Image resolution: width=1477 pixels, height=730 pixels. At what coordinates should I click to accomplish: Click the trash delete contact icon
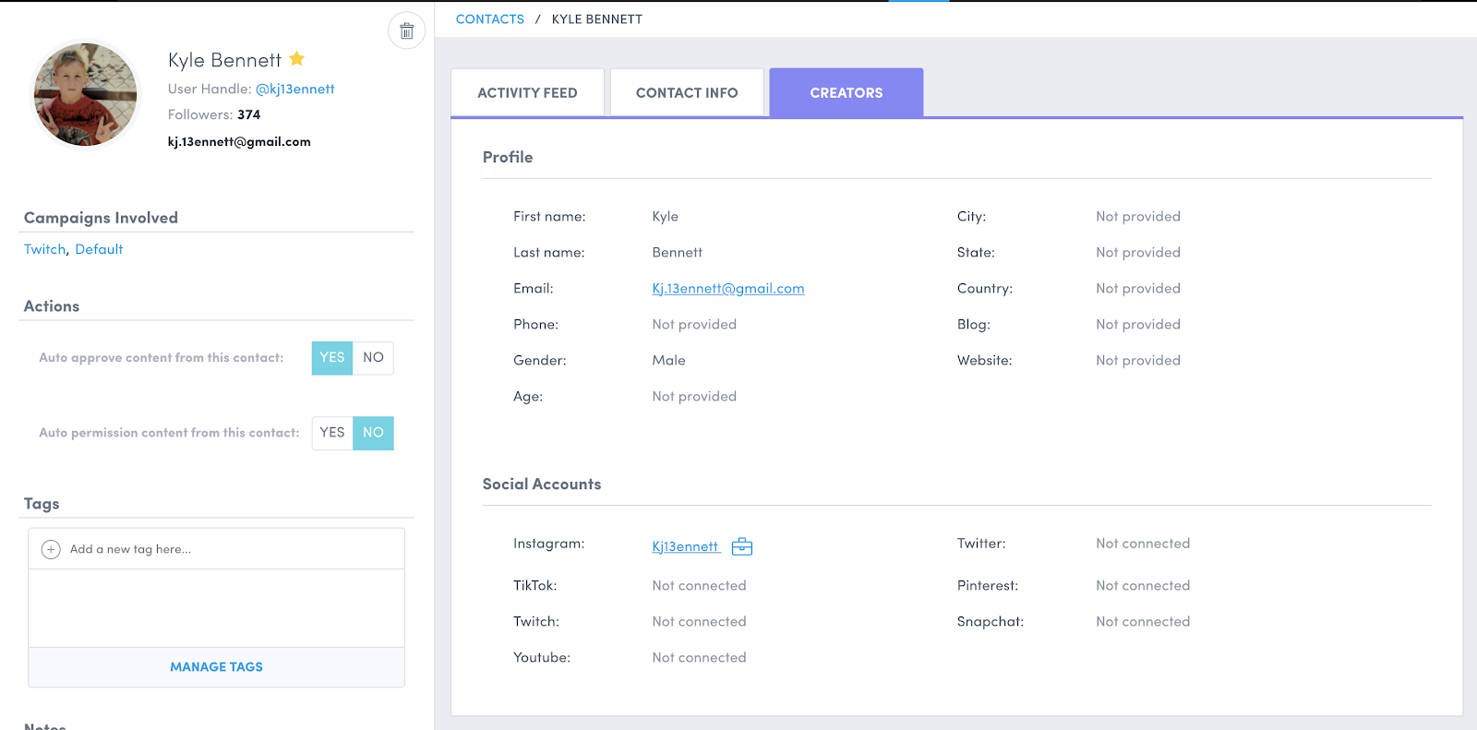point(406,31)
